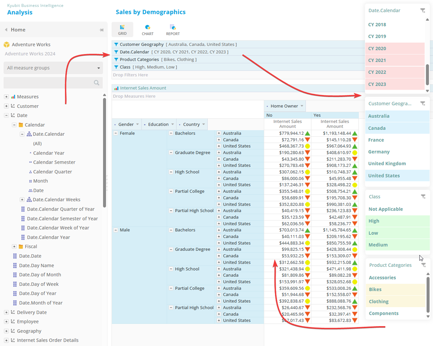This screenshot has height=346, width=433.
Task: Click the Analysis heading link
Action: (x=20, y=13)
